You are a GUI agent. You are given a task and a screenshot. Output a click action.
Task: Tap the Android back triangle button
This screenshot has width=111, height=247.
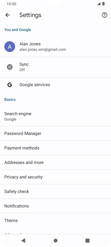(x=23, y=240)
